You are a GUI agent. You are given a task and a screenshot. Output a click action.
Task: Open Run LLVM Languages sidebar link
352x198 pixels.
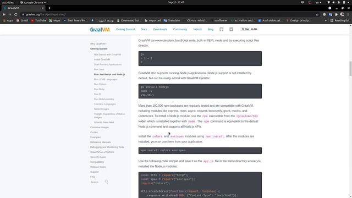(106, 79)
